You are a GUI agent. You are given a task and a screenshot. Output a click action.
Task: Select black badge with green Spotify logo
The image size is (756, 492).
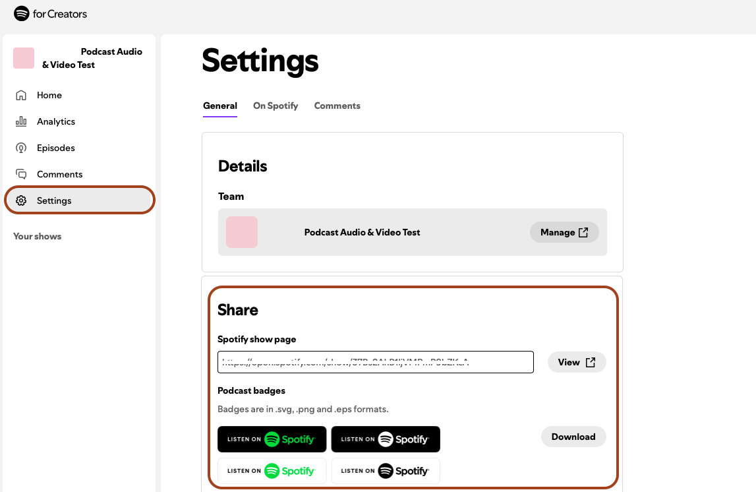(272, 439)
